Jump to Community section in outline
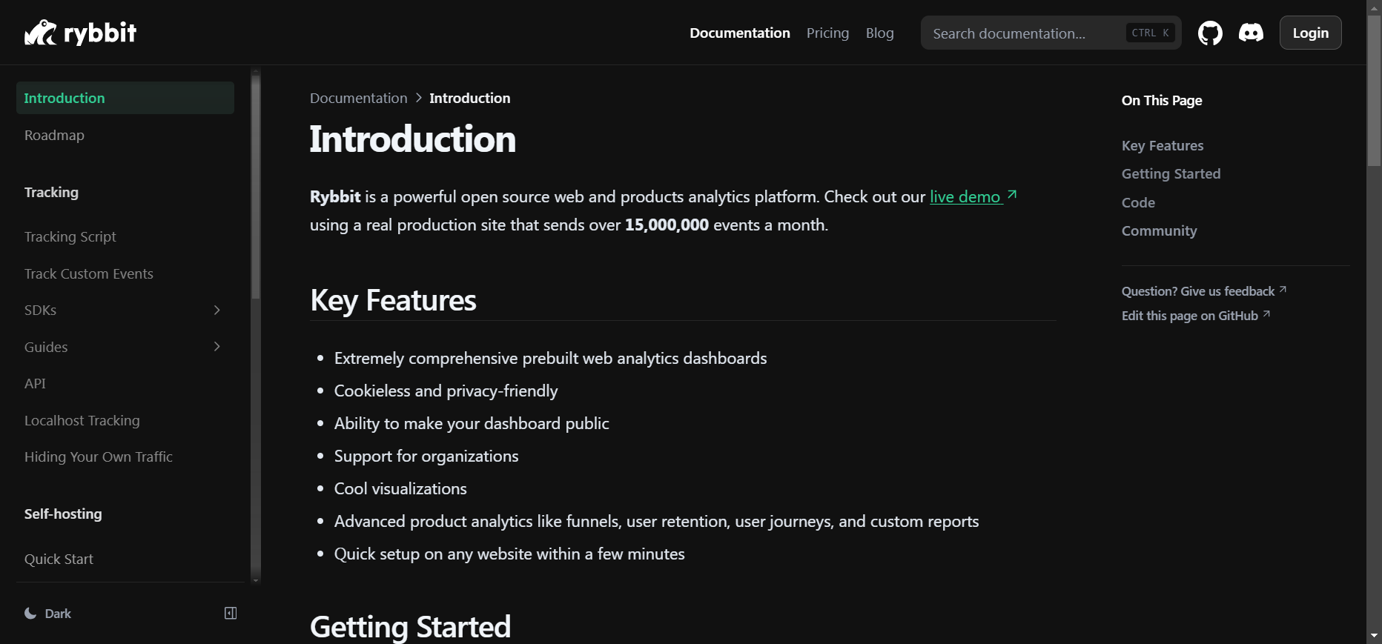Image resolution: width=1382 pixels, height=644 pixels. tap(1159, 230)
